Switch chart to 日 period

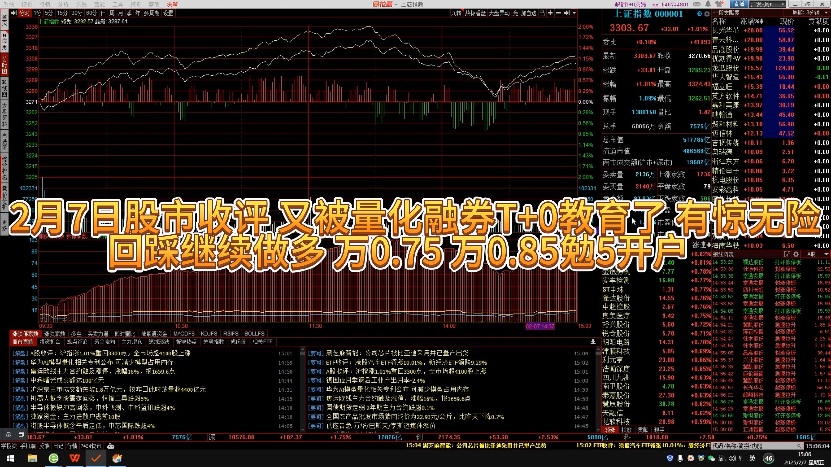[x=103, y=13]
